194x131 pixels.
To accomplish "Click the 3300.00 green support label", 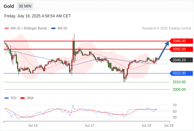I will click(x=179, y=89).
